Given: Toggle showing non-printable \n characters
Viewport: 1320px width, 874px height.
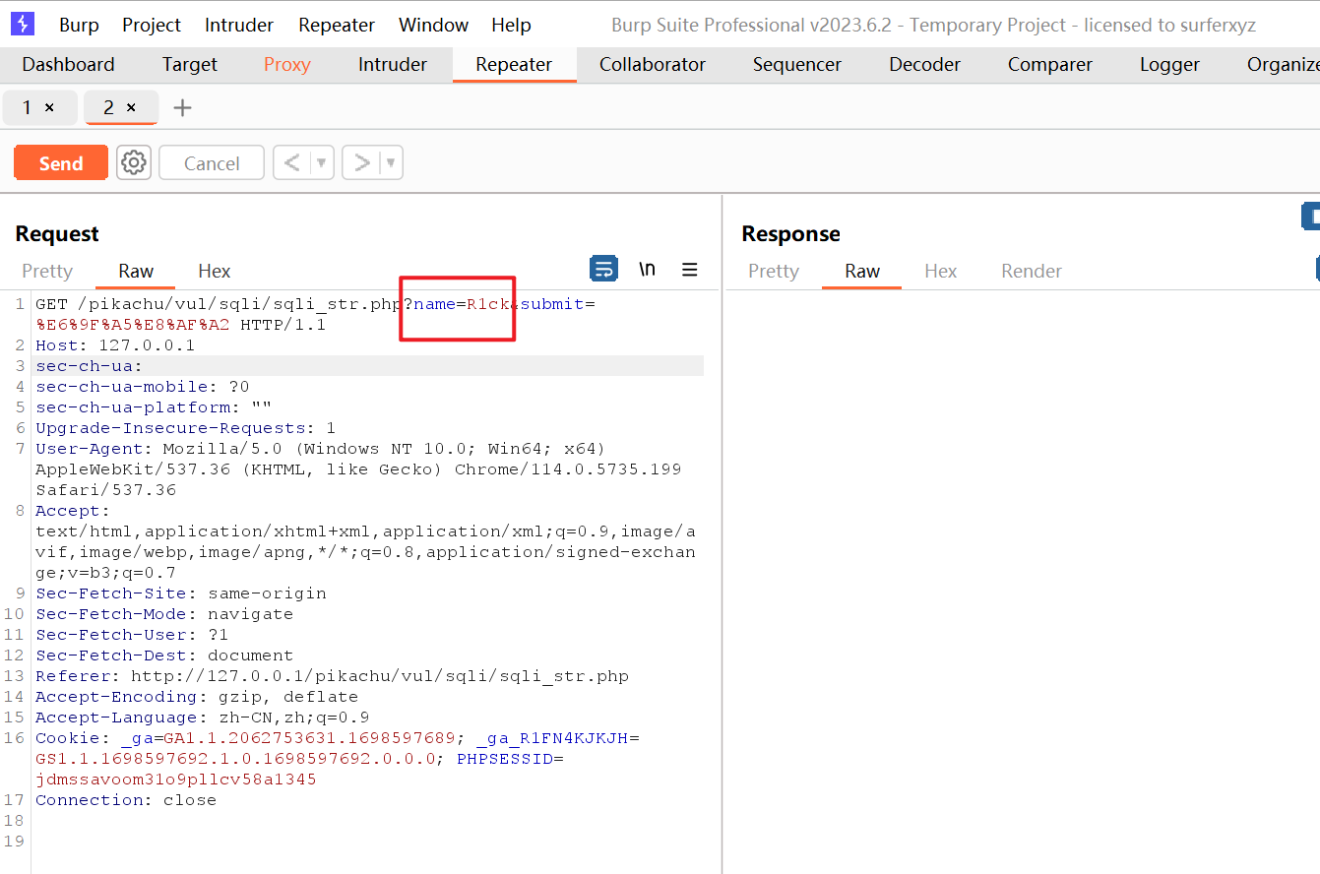Looking at the screenshot, I should pos(647,270).
